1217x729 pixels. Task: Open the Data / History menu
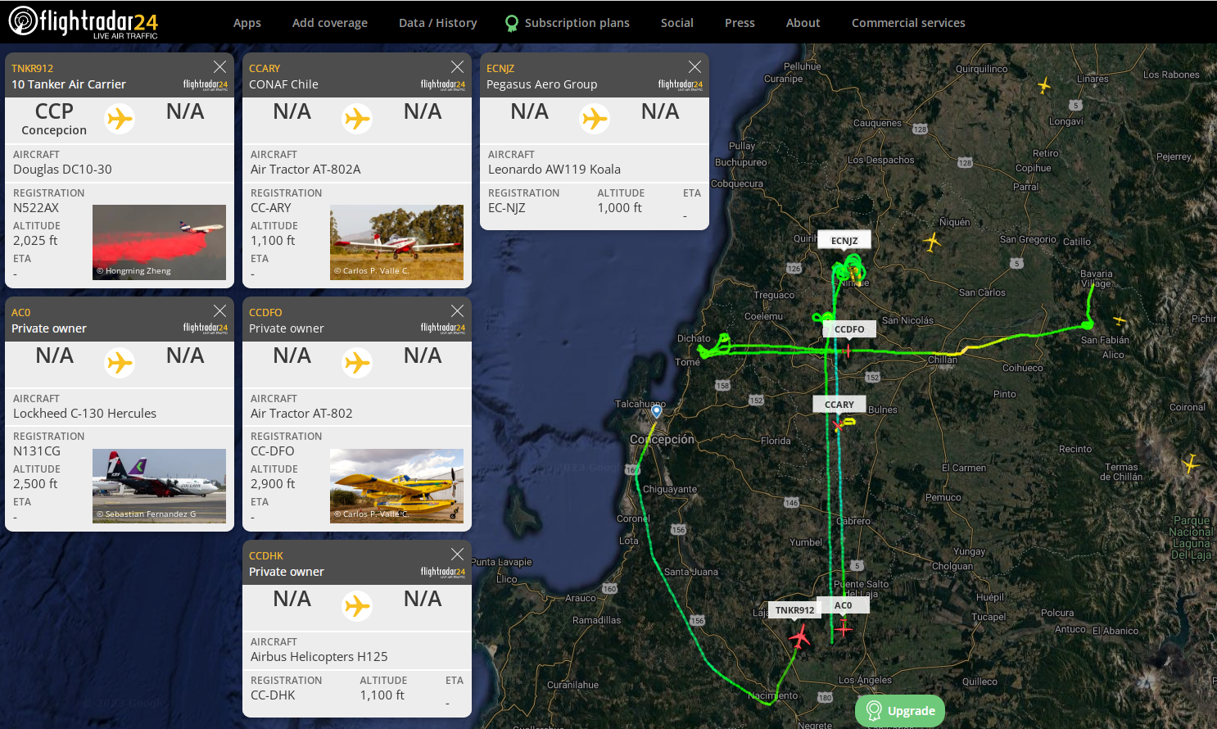click(x=438, y=23)
